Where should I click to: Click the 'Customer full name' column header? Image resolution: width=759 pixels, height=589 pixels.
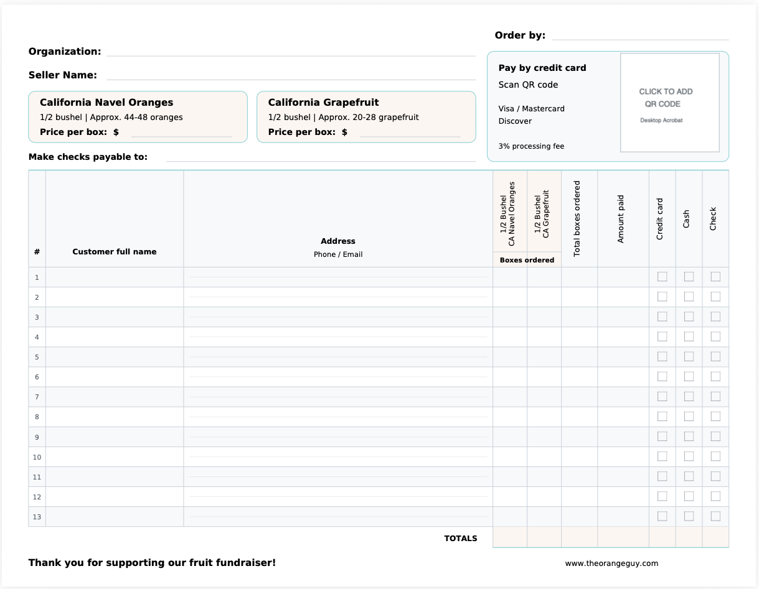tap(115, 252)
